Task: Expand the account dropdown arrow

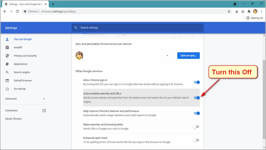Action: (167, 56)
